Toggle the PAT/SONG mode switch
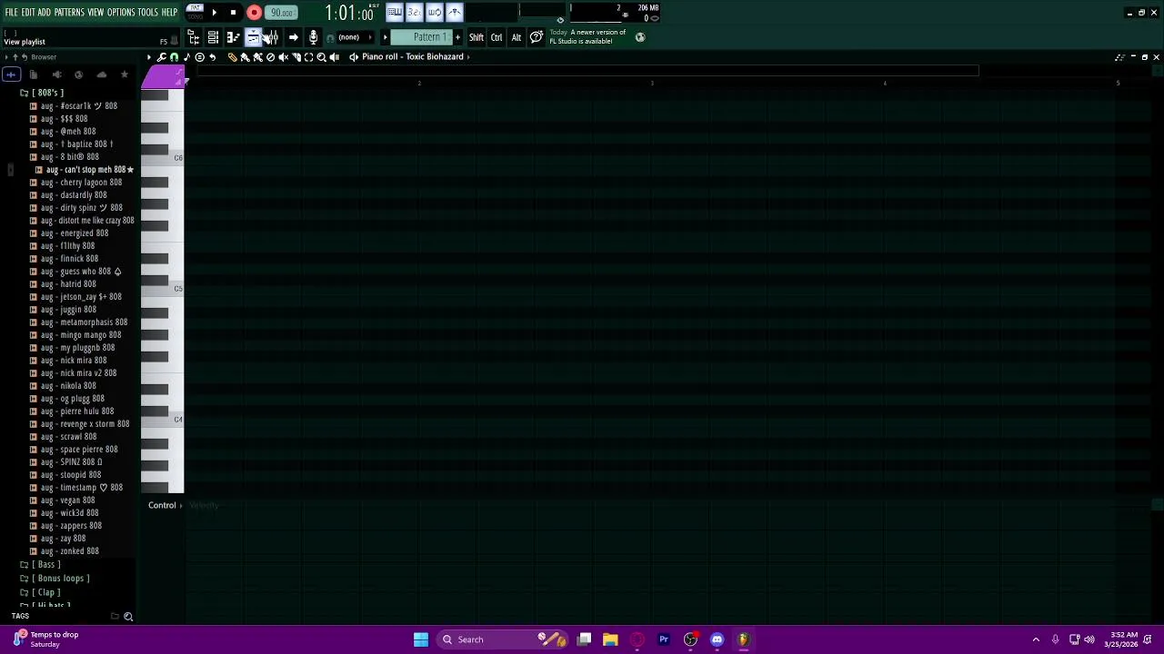1164x654 pixels. click(x=195, y=12)
